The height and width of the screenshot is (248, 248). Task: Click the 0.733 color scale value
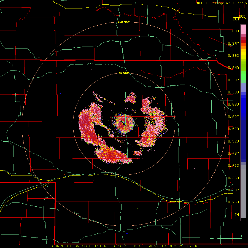[233, 92]
